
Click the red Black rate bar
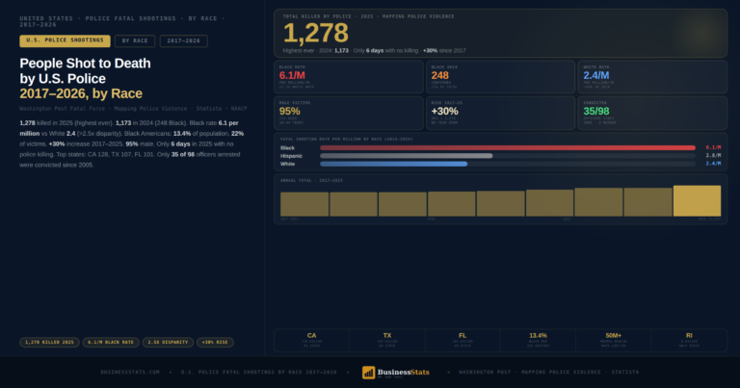[508, 147]
